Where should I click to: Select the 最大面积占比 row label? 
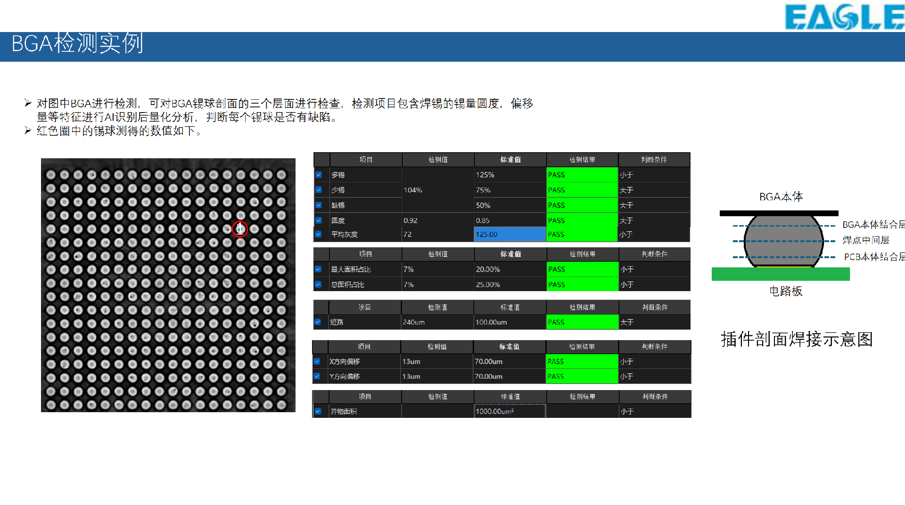click(x=351, y=269)
